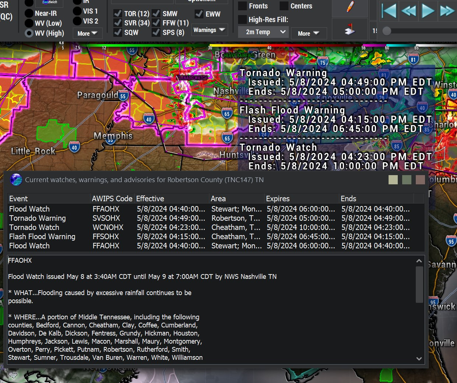Click the red flag marker icon
This screenshot has height=383, width=457.
tap(350, 29)
